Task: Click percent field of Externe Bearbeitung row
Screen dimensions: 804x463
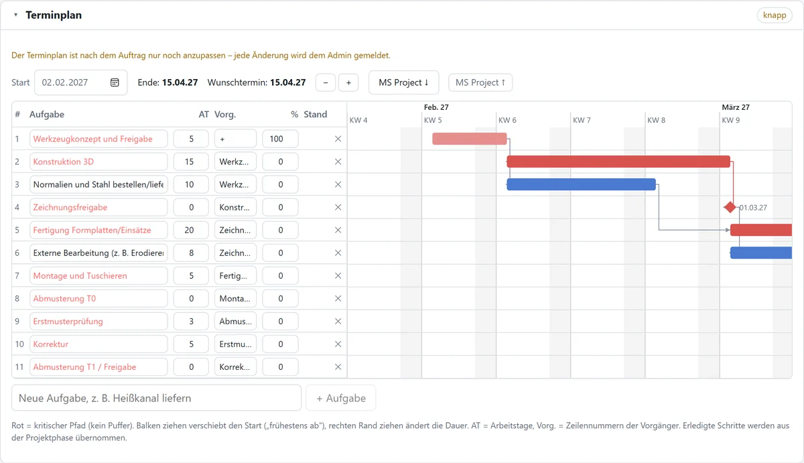Action: [x=280, y=253]
